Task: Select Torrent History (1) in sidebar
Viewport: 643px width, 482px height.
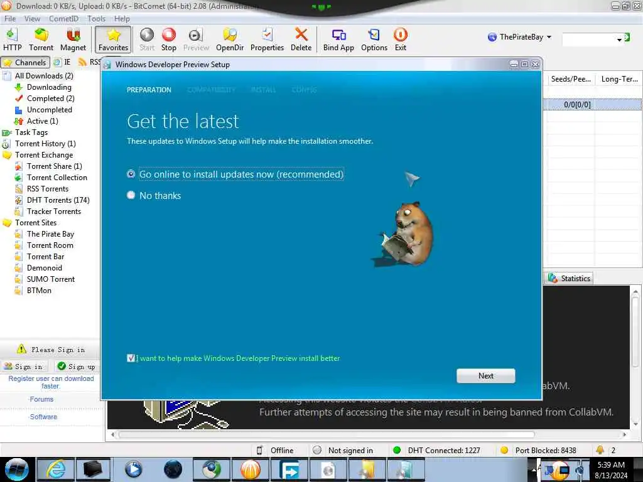Action: click(x=45, y=144)
